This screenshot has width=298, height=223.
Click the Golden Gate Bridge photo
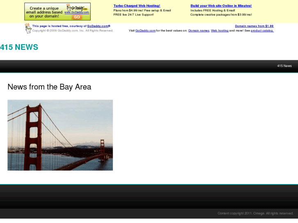pyautogui.click(x=60, y=135)
